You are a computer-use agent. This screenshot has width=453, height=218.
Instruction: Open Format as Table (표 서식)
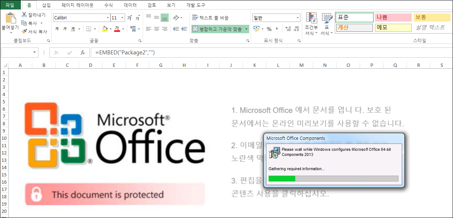point(327,24)
